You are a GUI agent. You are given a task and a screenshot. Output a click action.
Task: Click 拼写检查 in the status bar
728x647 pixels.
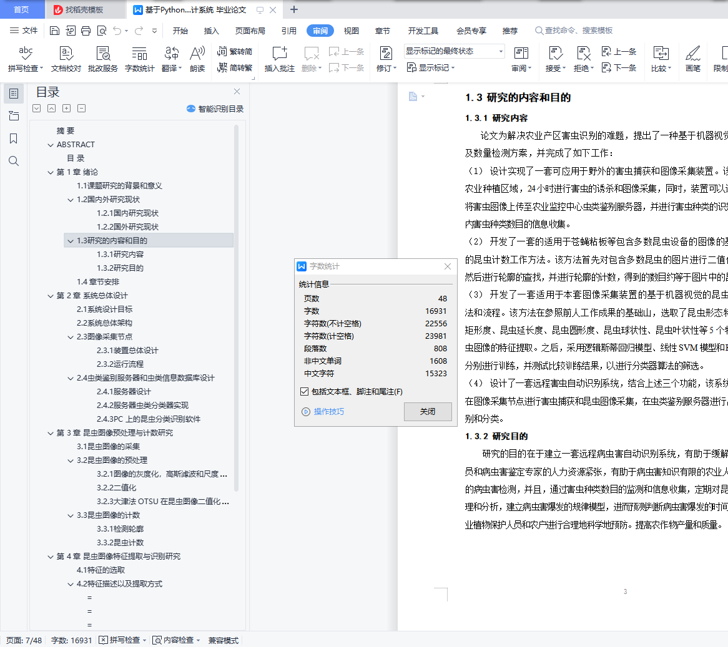(123, 640)
